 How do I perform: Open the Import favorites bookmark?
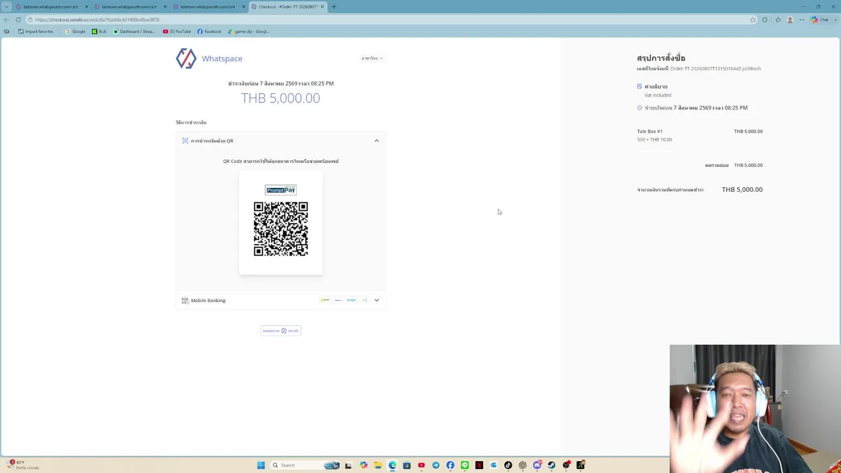click(36, 32)
